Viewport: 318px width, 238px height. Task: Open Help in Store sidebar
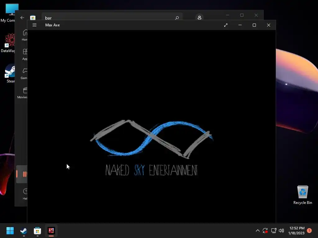[25, 194]
